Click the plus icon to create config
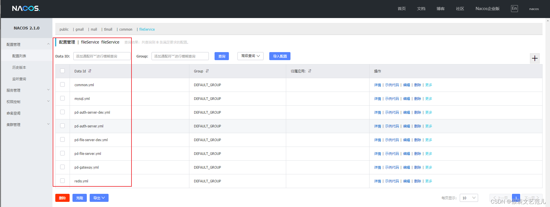Image resolution: width=550 pixels, height=207 pixels. 535,58
